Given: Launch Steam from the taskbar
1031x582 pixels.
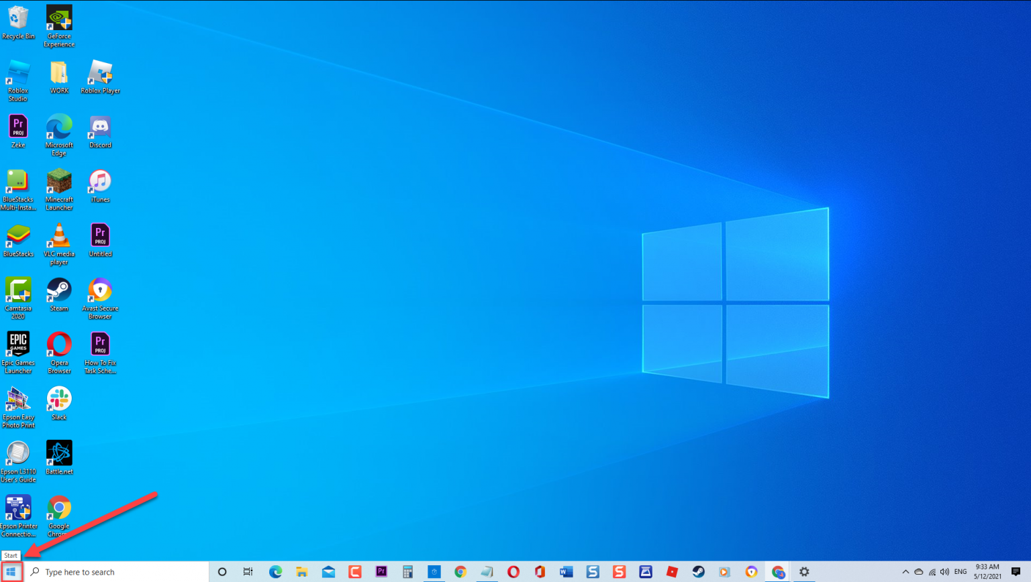Looking at the screenshot, I should (699, 572).
